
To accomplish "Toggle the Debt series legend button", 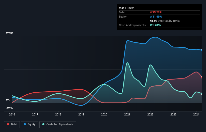I will coord(12,124).
